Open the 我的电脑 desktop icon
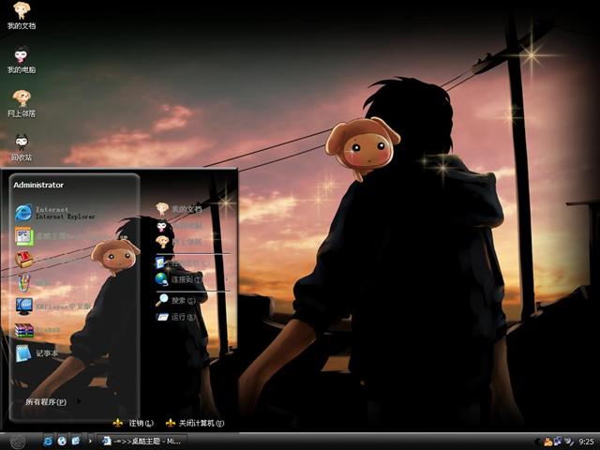Viewport: 600px width, 450px height. point(22,60)
